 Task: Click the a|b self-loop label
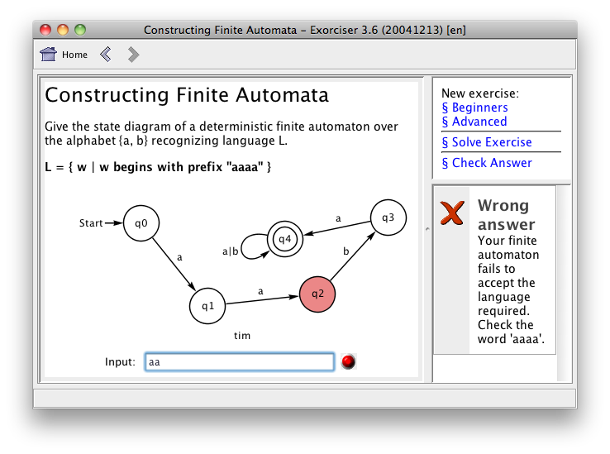tap(231, 251)
